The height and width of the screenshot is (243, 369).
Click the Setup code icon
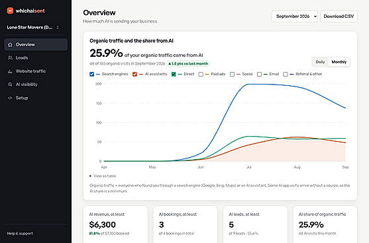(10, 98)
